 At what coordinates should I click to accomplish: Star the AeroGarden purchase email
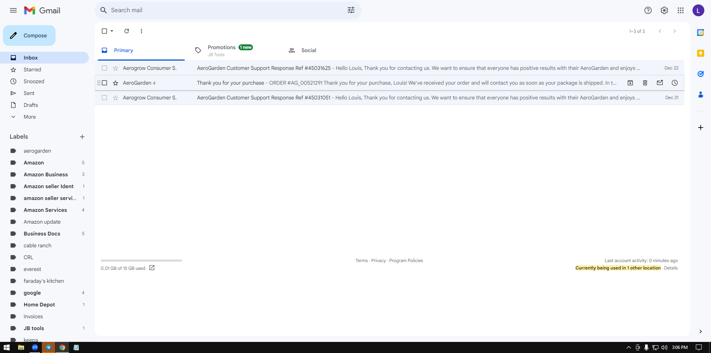(116, 83)
